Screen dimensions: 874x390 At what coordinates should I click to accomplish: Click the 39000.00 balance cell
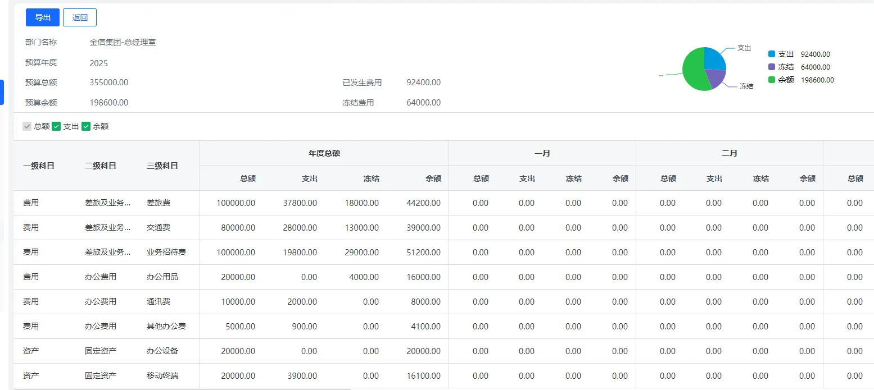tap(424, 228)
